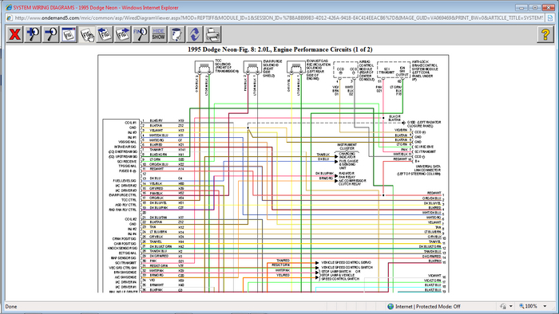Viewport: 559px width, 314px height.
Task: Select the figure pan hand tool
Action: click(x=87, y=34)
